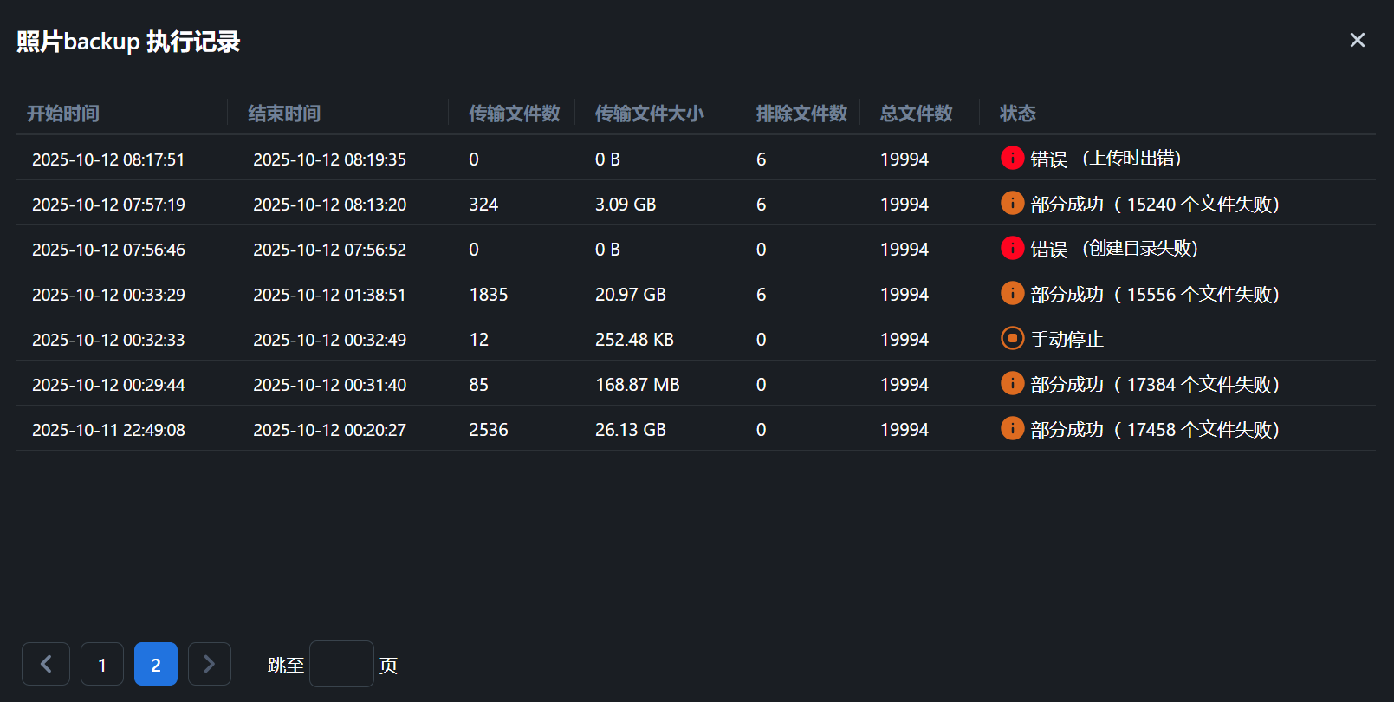This screenshot has height=702, width=1394.
Task: Go to the previous page with left chevron
Action: (46, 664)
